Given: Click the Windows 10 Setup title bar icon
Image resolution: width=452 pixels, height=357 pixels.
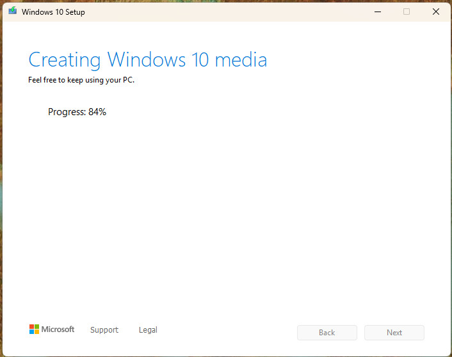Looking at the screenshot, I should tap(12, 11).
